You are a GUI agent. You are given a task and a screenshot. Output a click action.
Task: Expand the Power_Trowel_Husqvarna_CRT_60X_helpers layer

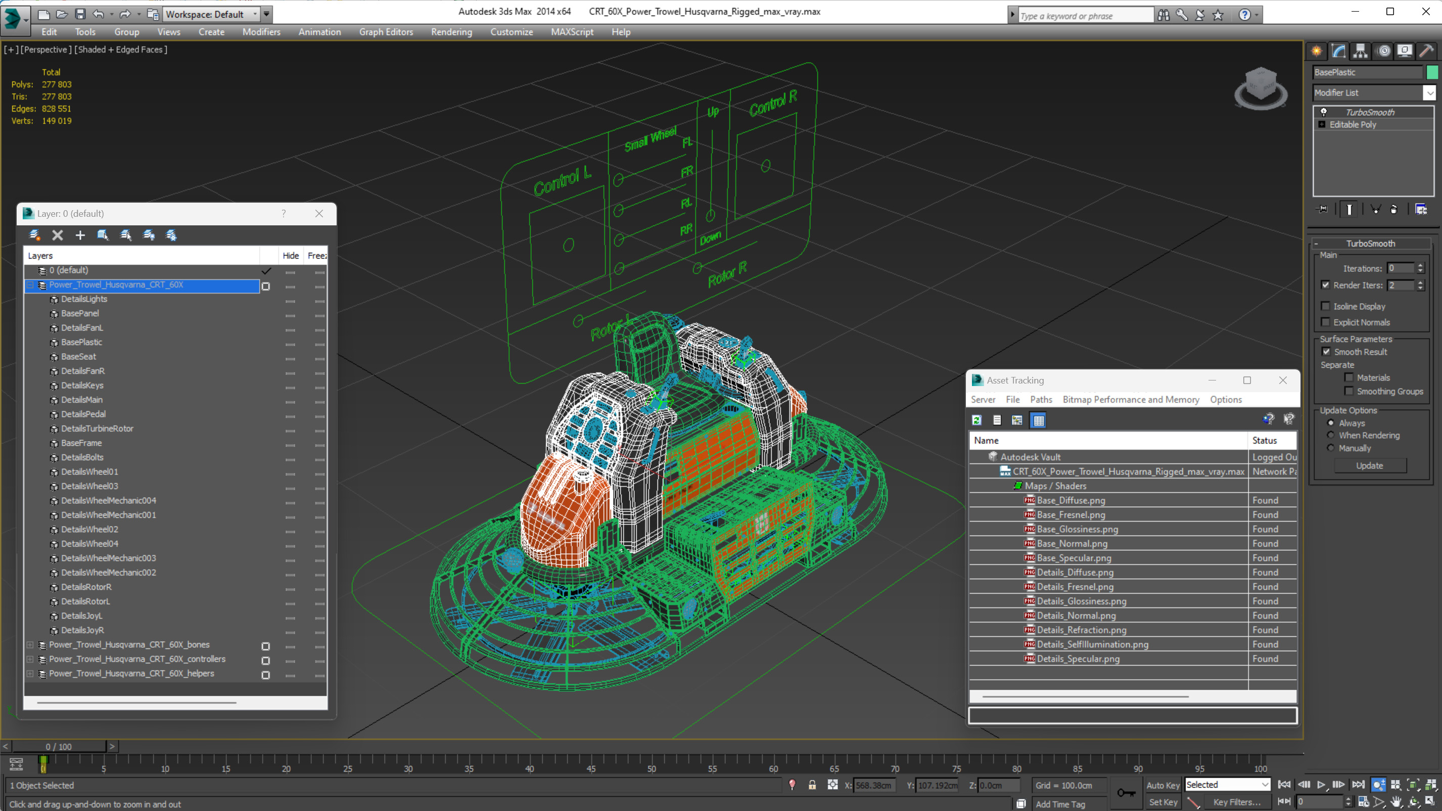tap(30, 674)
